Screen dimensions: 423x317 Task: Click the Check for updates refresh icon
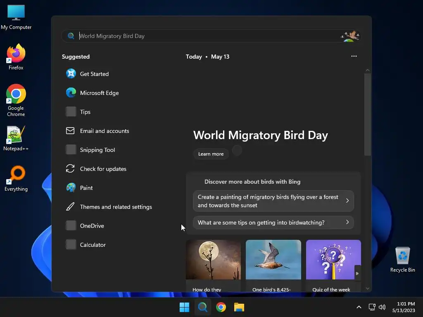pos(70,169)
